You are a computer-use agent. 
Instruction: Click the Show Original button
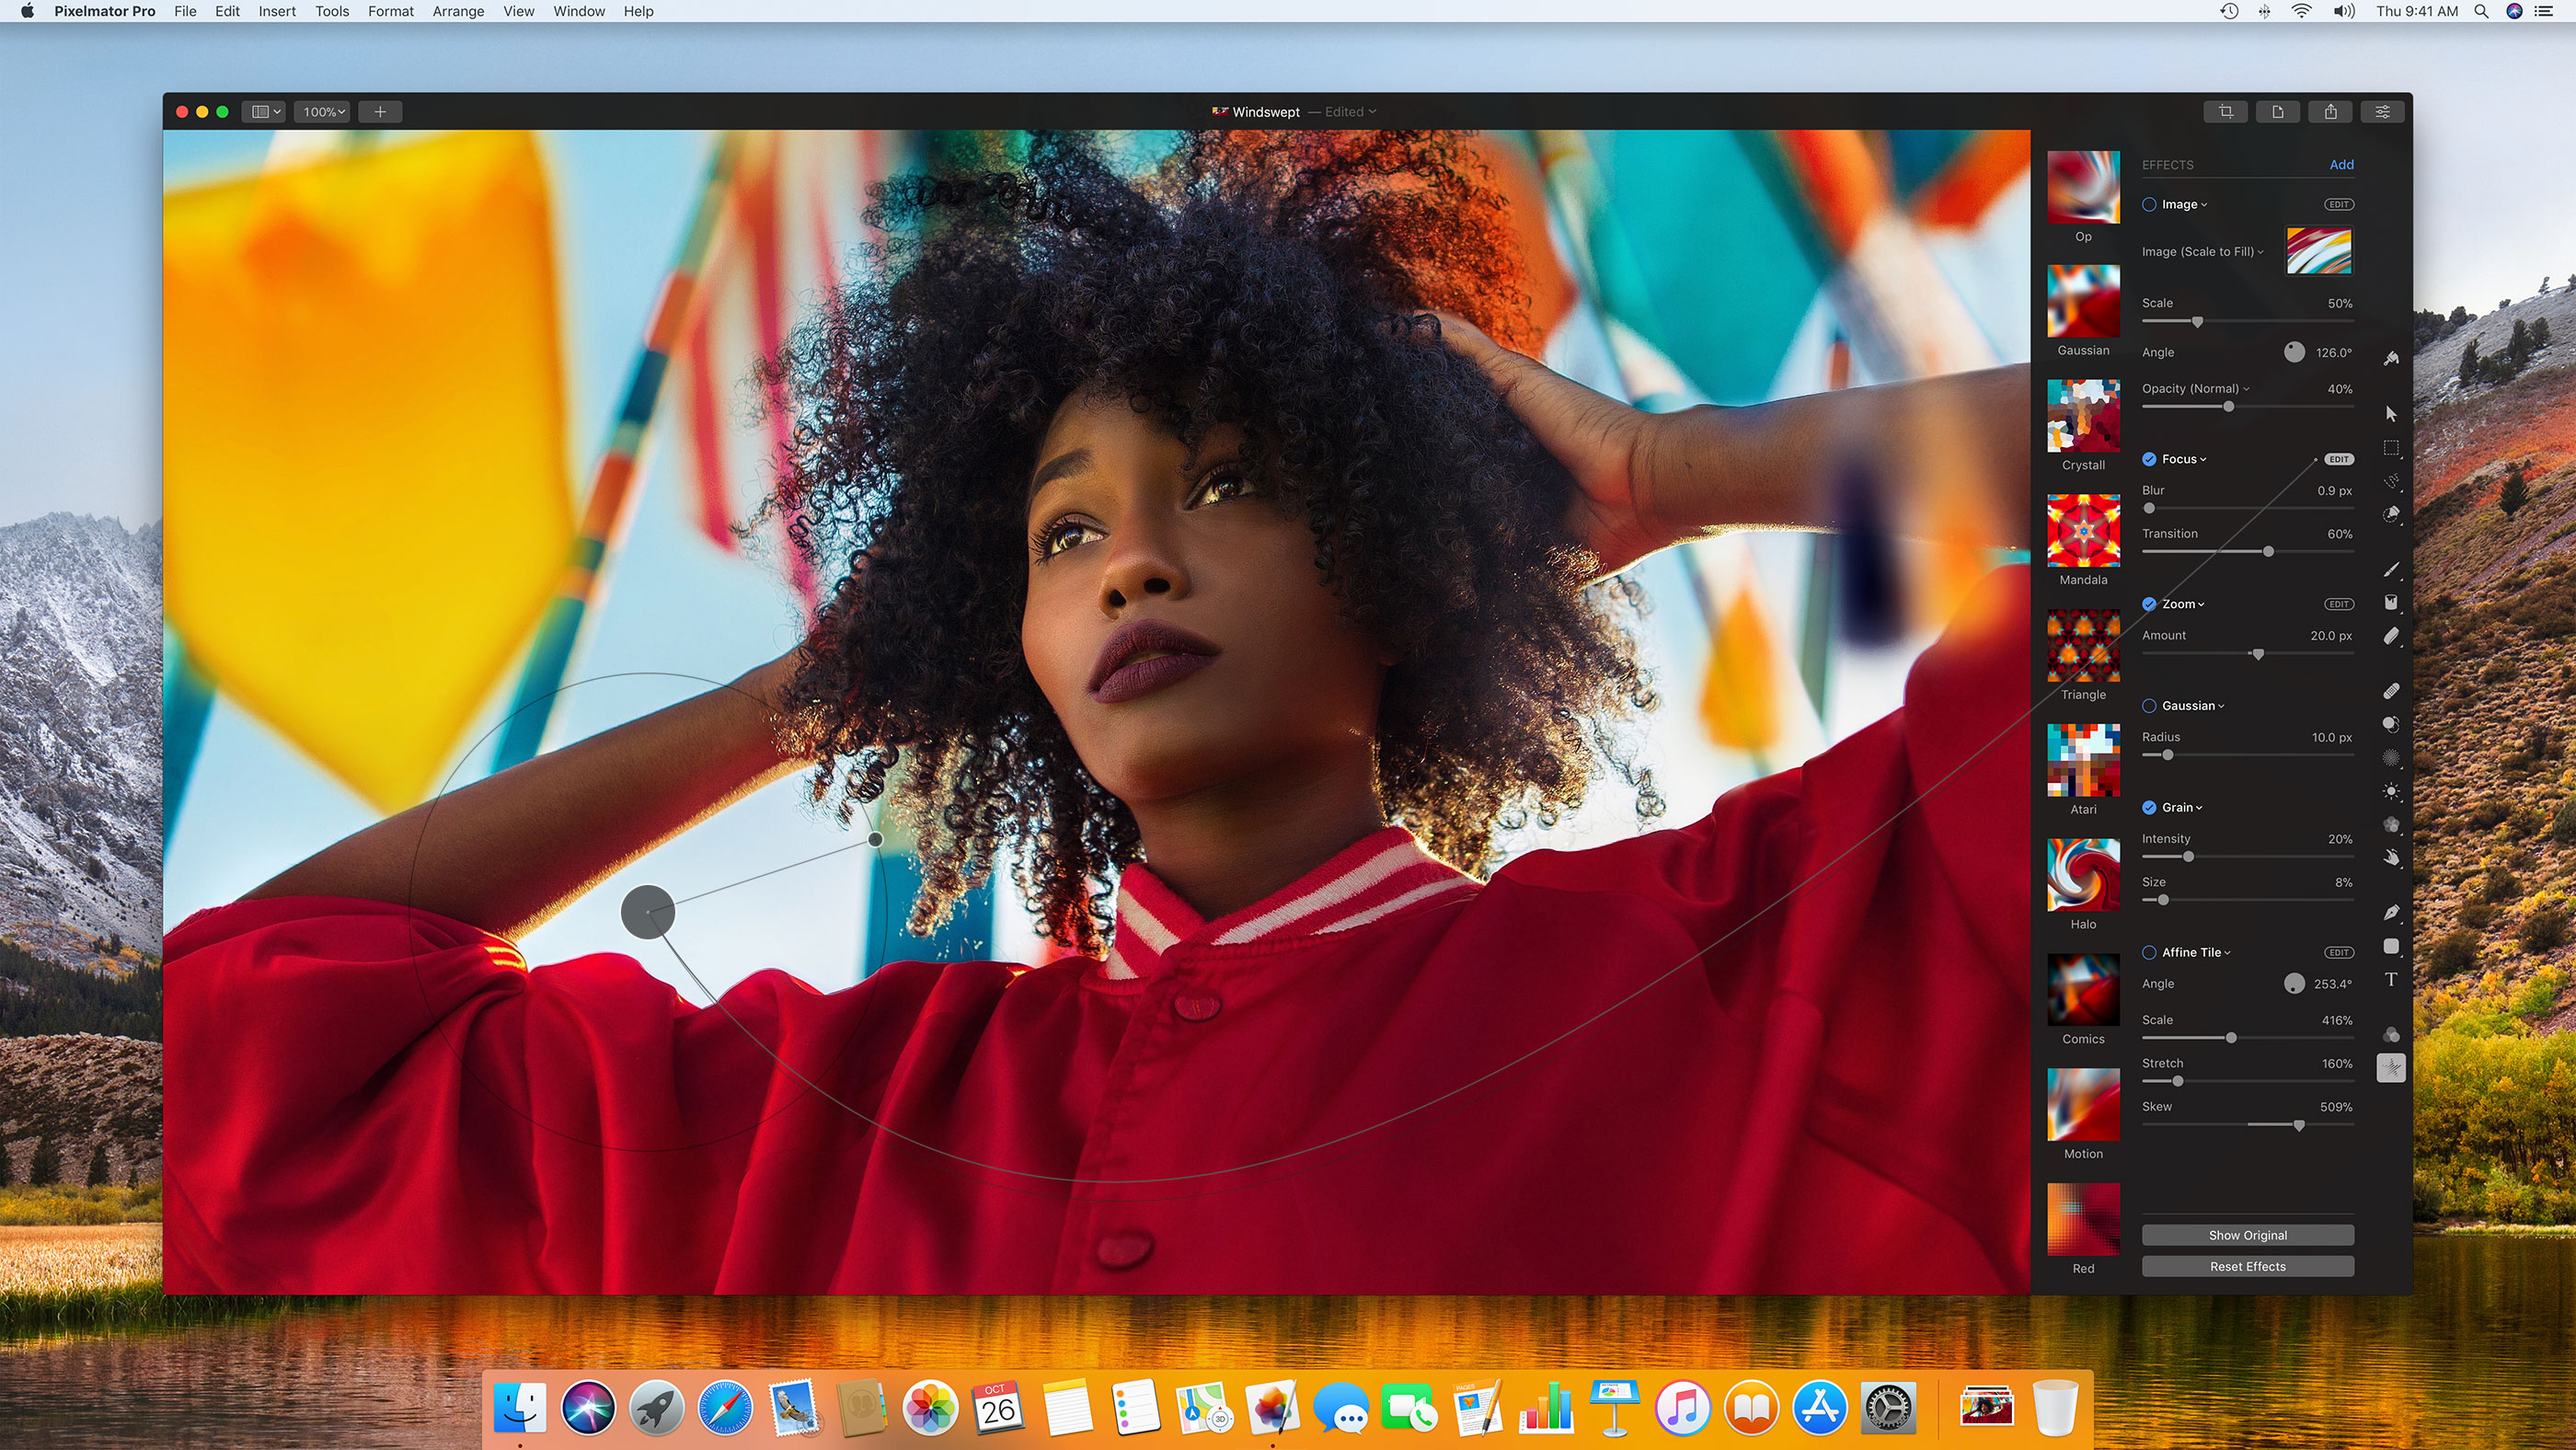(2247, 1235)
